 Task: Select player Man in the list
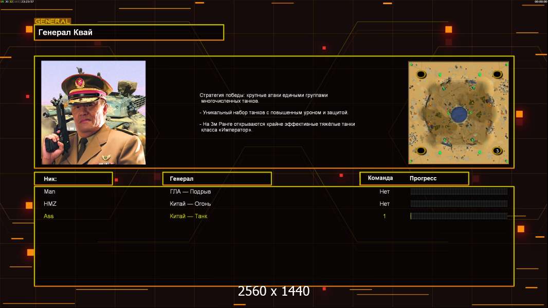[x=49, y=191]
